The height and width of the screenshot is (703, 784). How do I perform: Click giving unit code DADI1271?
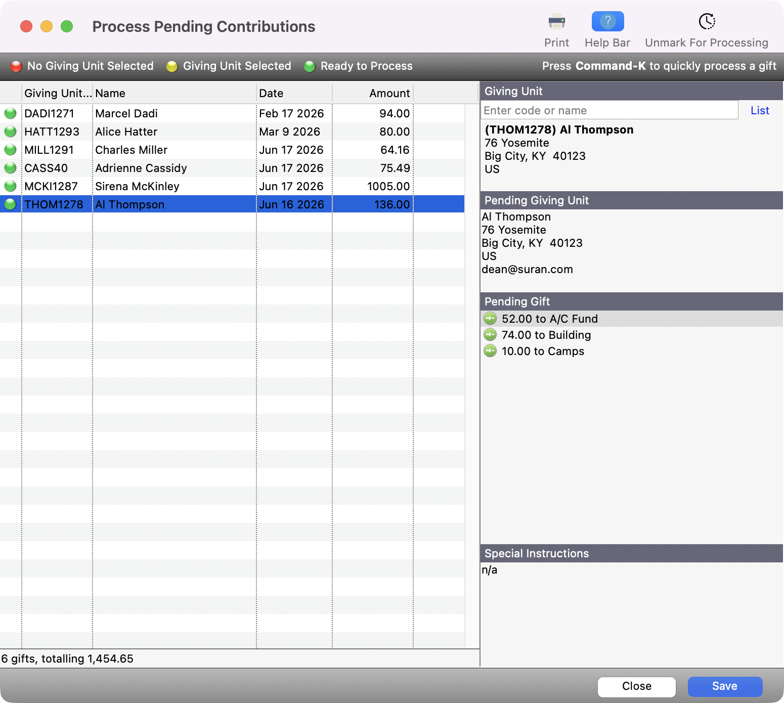click(49, 113)
